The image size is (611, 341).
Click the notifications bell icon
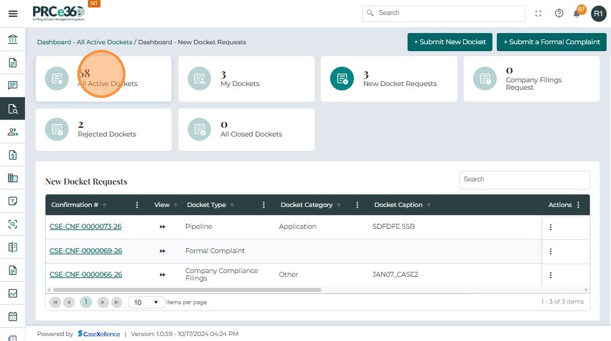click(577, 14)
